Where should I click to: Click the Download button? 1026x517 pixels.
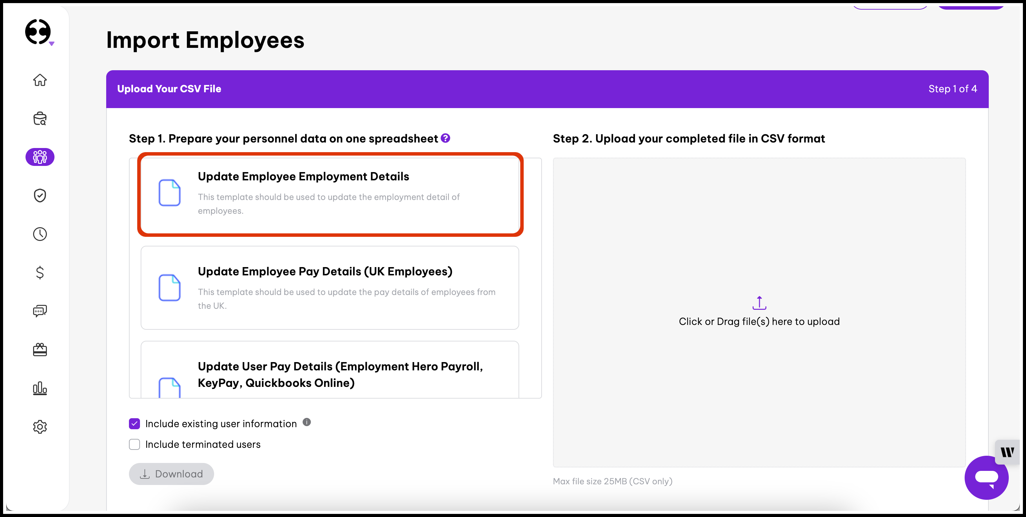click(x=171, y=474)
